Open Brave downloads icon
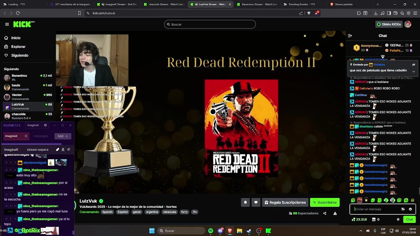Screen dimensions: 420x236 click(376, 13)
